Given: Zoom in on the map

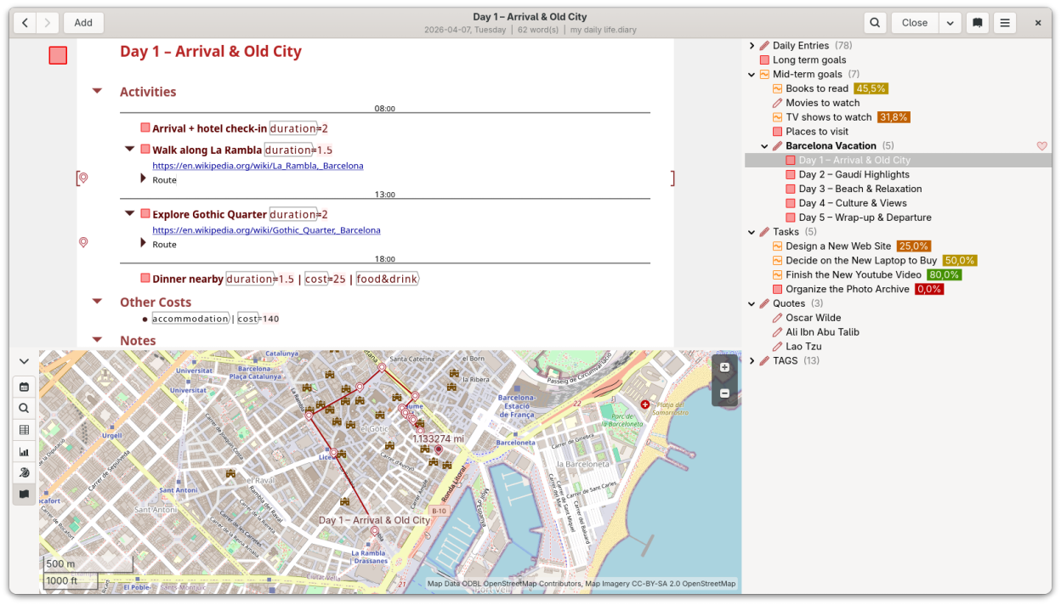Looking at the screenshot, I should [724, 368].
